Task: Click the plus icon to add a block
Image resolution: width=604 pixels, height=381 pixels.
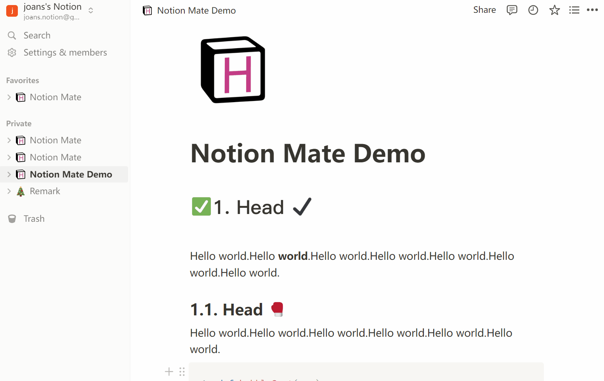Action: (x=169, y=372)
